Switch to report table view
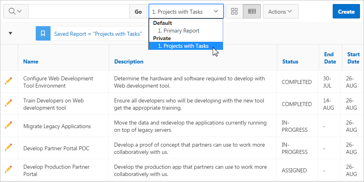 click(252, 12)
